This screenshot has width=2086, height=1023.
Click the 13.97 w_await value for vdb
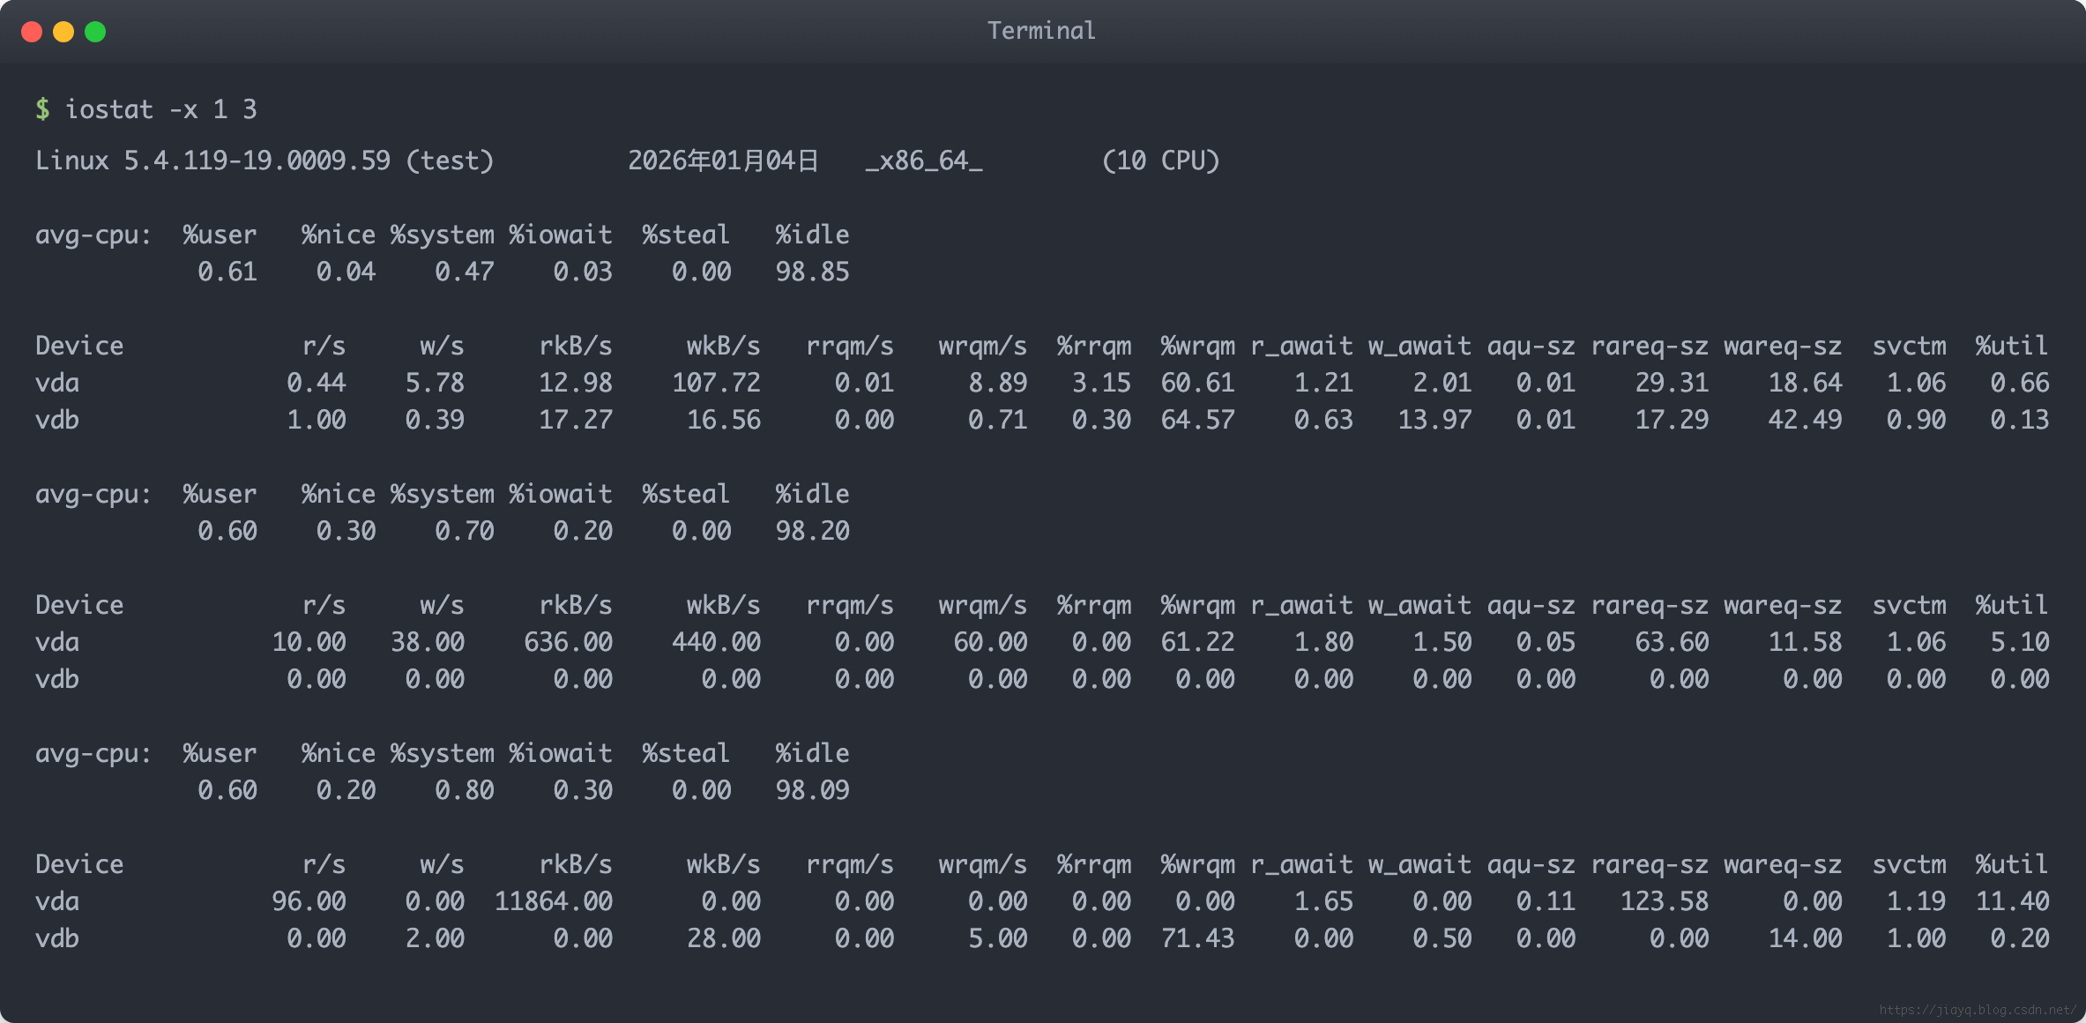point(1434,420)
